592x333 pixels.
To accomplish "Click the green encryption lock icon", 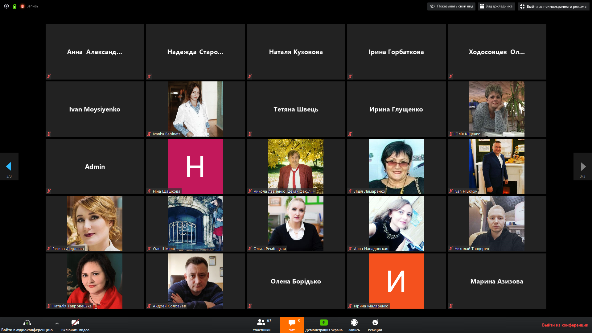I will point(14,6).
